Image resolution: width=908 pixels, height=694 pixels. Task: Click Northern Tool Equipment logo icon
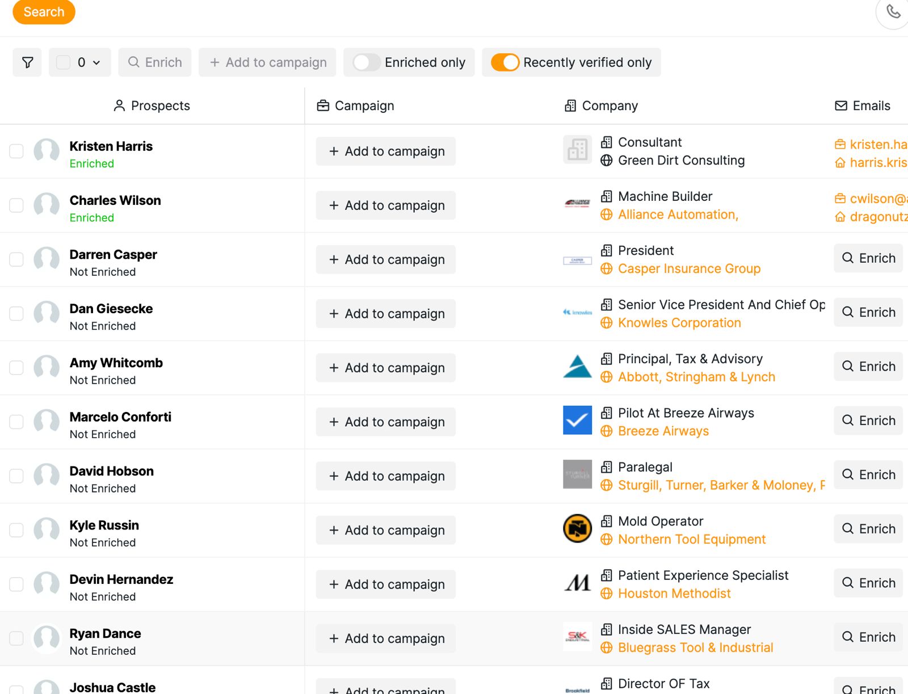point(577,529)
